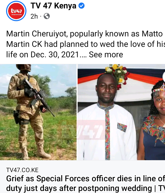Click the post text about Martin Cheruiyot
Image resolution: width=165 pixels, height=193 pixels.
86,44
